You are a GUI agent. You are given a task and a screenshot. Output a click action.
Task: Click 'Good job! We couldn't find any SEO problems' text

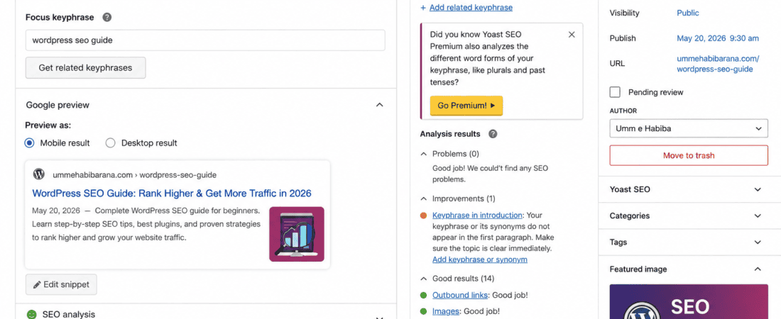[490, 174]
